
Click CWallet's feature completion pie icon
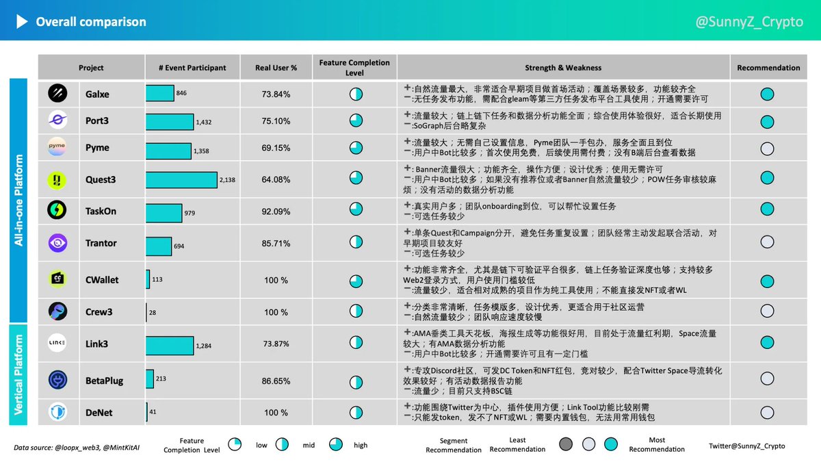(x=356, y=281)
